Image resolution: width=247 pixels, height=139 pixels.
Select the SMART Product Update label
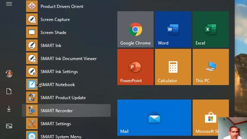pyautogui.click(x=63, y=98)
